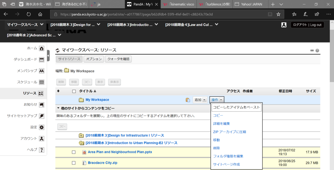334x170 pixels.
Task: Toggle the 操作 dropdown button
Action: point(217,100)
